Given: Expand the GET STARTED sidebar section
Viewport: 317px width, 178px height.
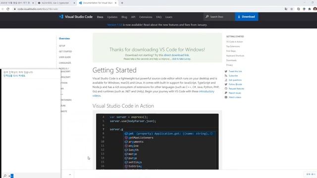Looking at the screenshot, I should tap(65, 51).
